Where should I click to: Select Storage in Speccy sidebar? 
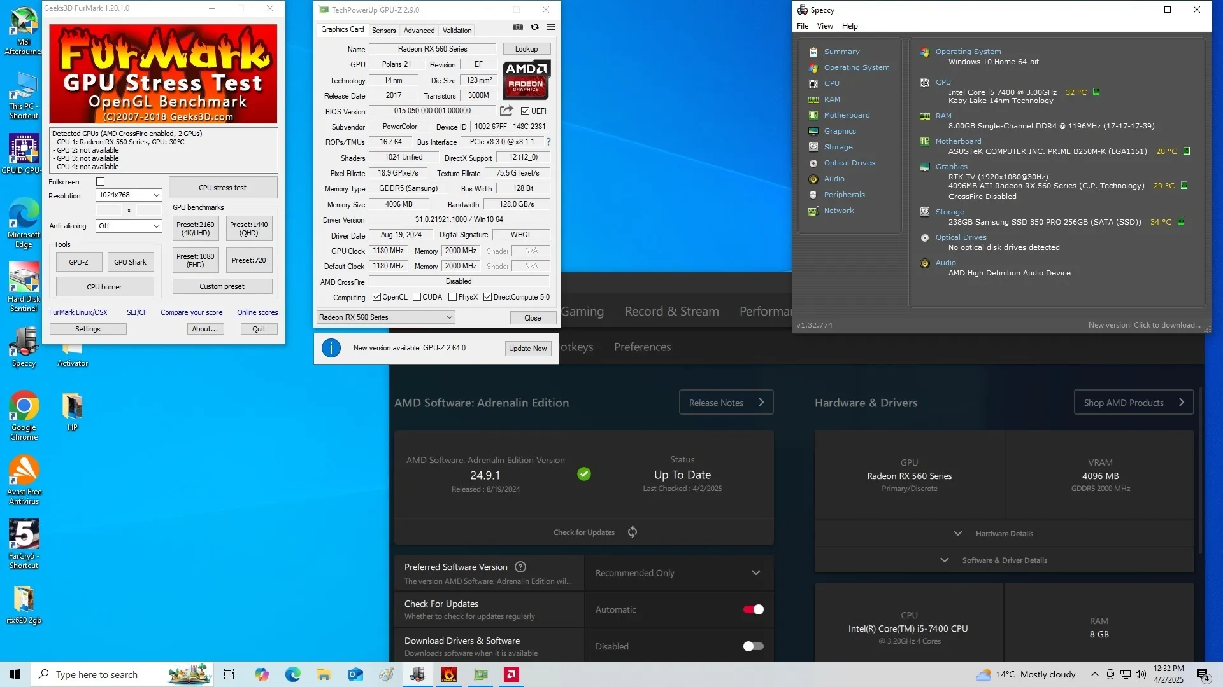tap(838, 147)
